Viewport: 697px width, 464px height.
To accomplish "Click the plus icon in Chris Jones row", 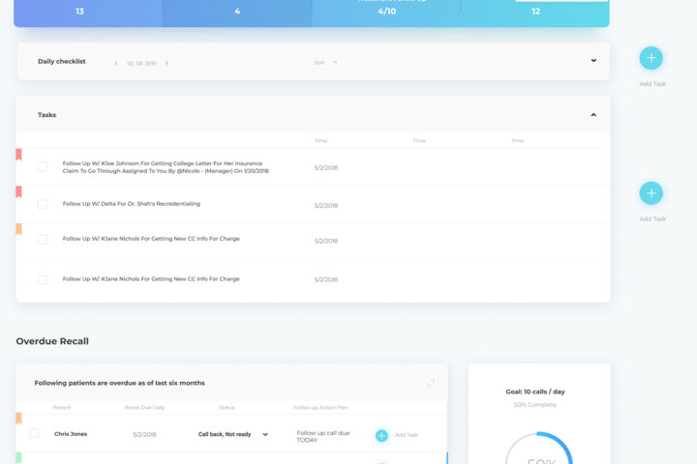I will tap(381, 436).
